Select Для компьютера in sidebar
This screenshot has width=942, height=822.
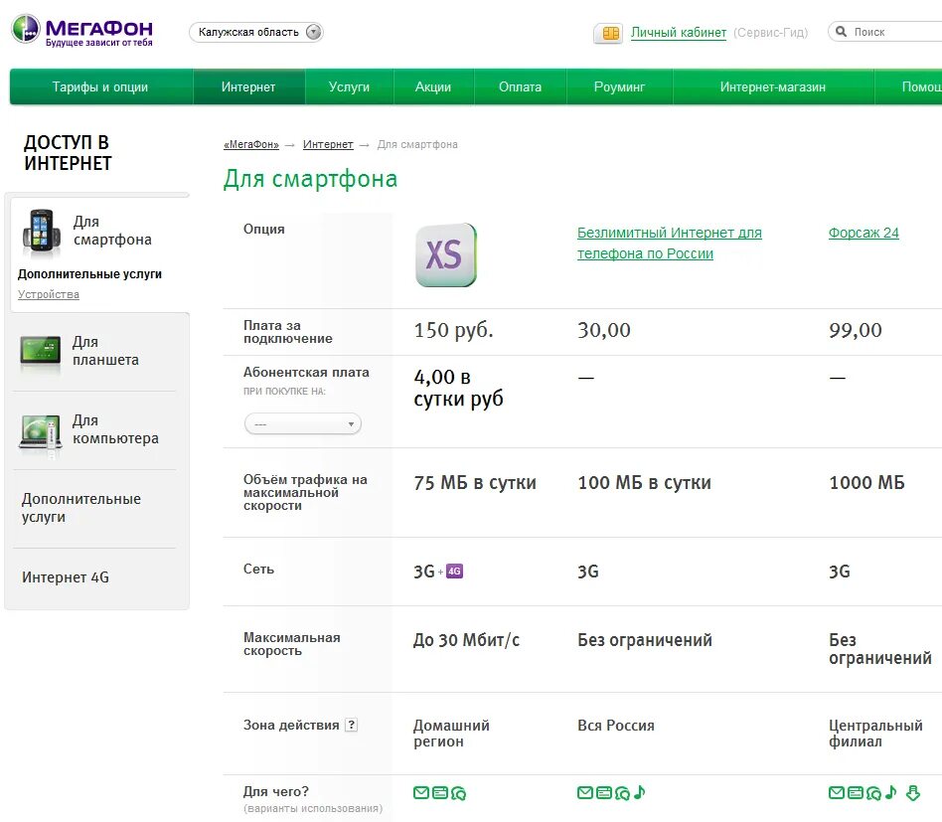[115, 429]
